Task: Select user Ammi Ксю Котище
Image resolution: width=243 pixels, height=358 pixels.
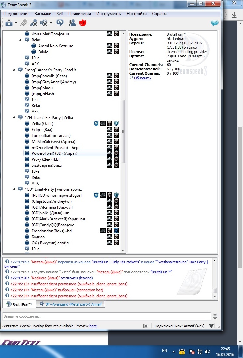Action: [55, 46]
